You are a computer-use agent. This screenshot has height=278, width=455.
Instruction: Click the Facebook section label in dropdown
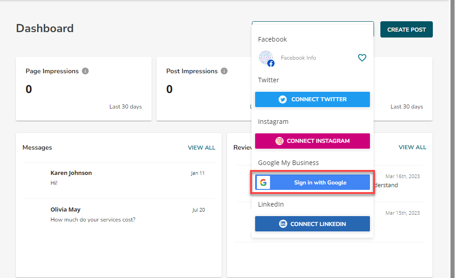pyautogui.click(x=272, y=39)
